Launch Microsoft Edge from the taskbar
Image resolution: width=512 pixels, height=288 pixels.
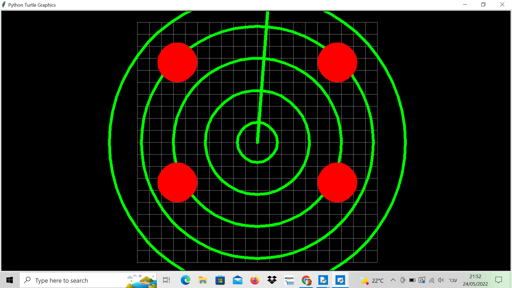tap(185, 280)
